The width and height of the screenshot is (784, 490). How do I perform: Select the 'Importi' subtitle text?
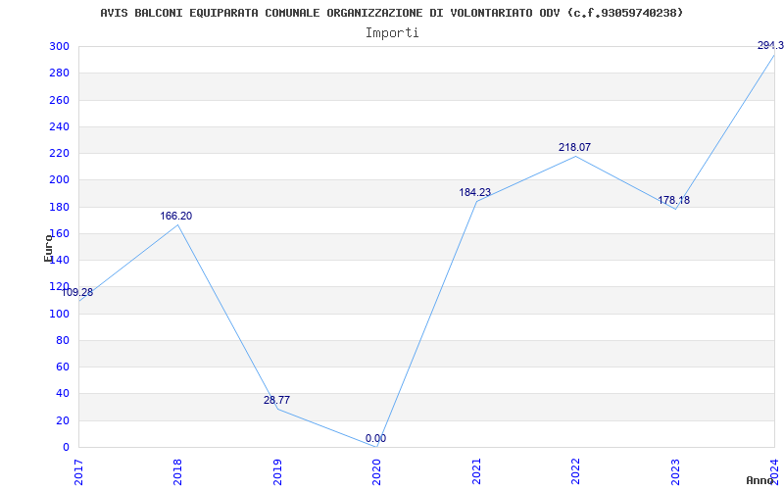point(392,33)
